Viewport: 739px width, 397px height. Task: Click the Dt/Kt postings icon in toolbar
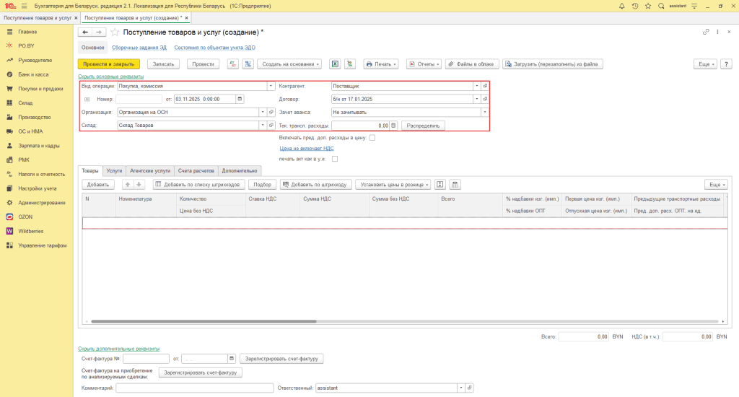pyautogui.click(x=232, y=64)
